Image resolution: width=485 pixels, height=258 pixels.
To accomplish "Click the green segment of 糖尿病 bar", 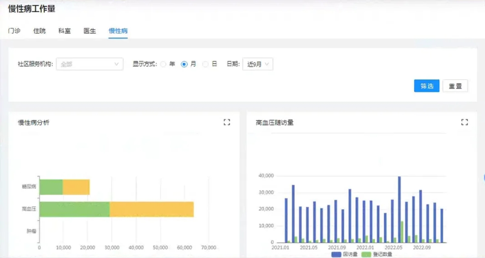I will pyautogui.click(x=51, y=187).
